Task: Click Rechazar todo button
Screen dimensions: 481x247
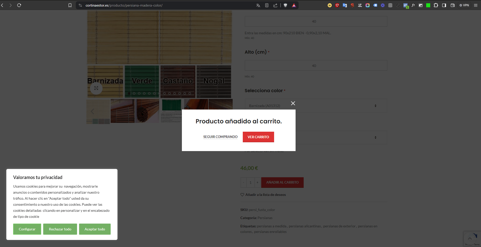Action: click(60, 229)
